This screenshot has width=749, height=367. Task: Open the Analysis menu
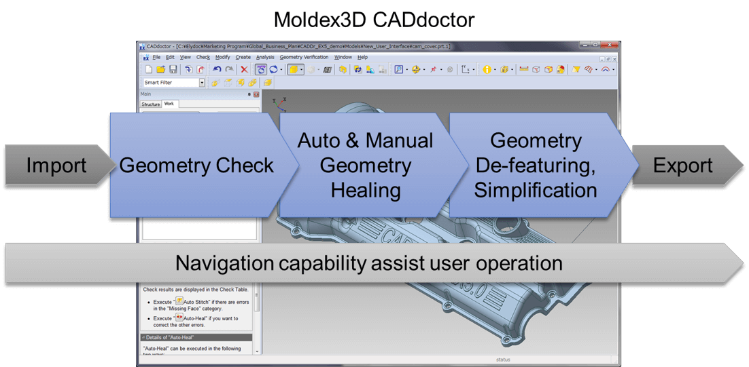click(266, 57)
